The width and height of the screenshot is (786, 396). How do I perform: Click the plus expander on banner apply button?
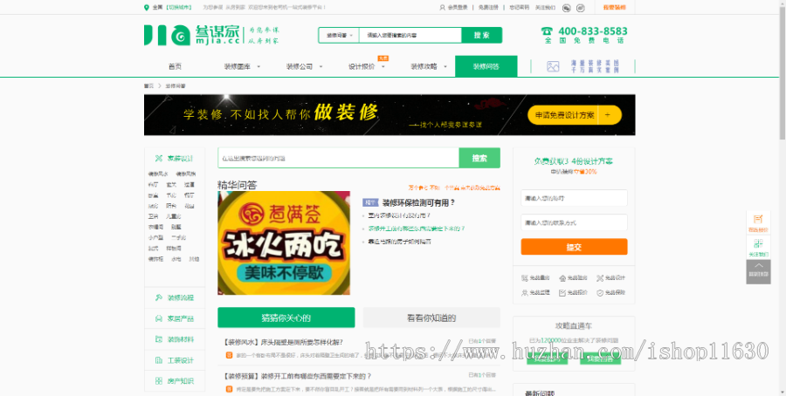coord(607,115)
